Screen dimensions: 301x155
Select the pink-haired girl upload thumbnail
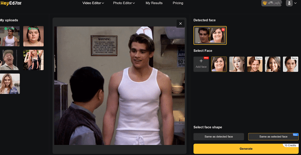point(33,60)
